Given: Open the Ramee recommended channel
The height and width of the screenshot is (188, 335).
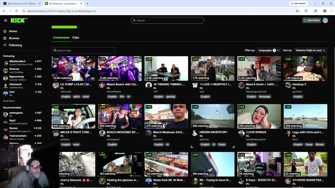Looking at the screenshot, I should point(22,130).
